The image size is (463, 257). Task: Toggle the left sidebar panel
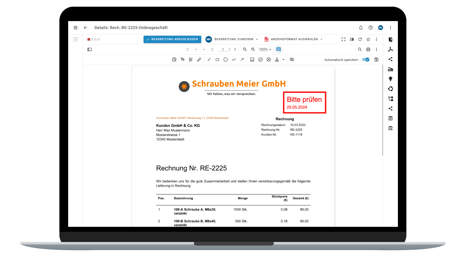pos(90,49)
